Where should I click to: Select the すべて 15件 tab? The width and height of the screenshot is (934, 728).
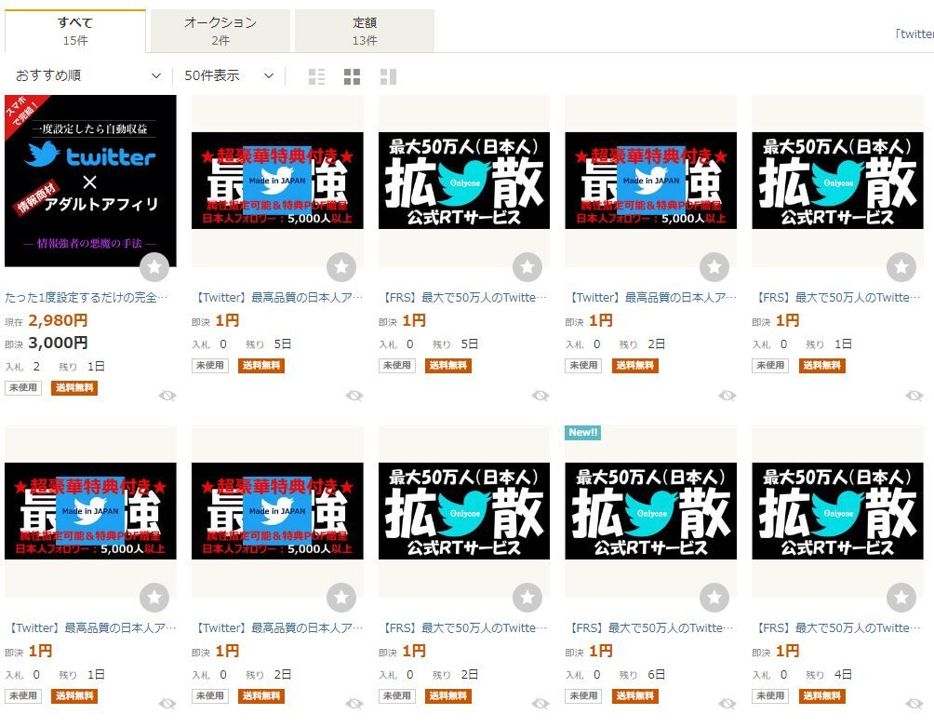(75, 31)
